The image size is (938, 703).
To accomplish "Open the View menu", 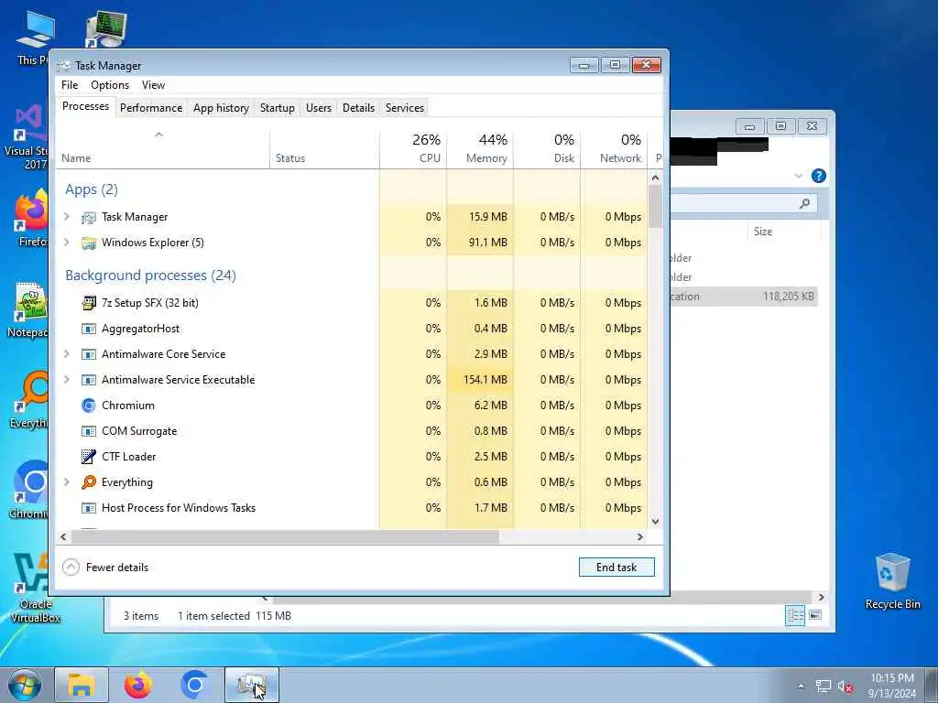I will pos(153,85).
